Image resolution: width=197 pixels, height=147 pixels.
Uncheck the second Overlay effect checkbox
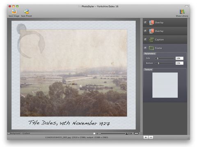(145, 31)
